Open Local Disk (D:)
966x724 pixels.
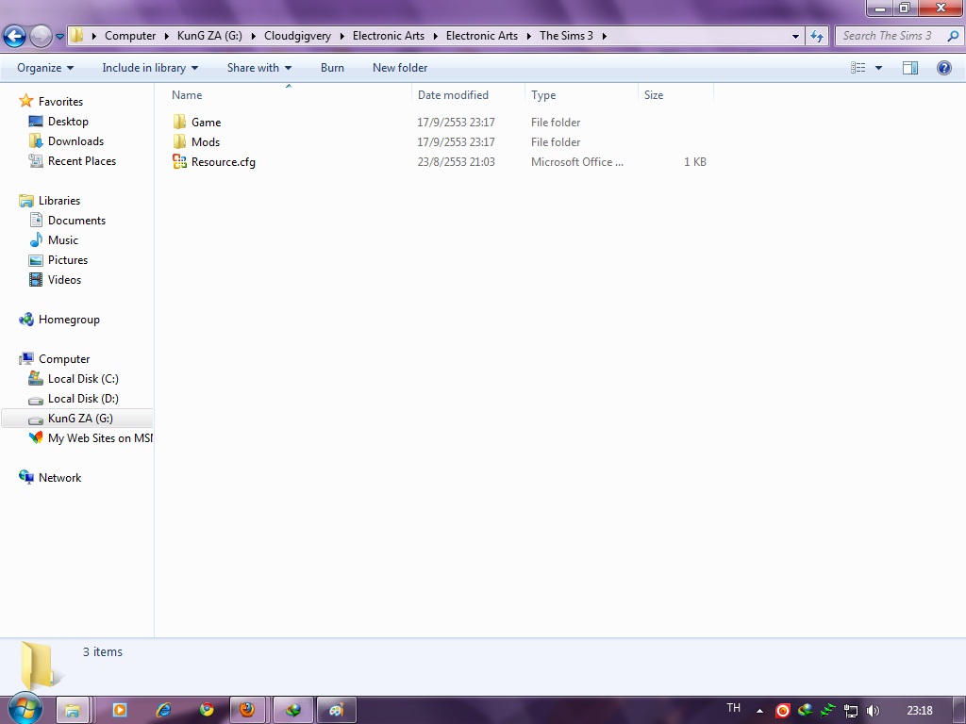(83, 399)
